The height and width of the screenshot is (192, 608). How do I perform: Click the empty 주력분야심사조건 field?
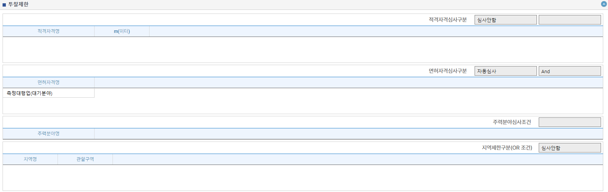pos(570,122)
